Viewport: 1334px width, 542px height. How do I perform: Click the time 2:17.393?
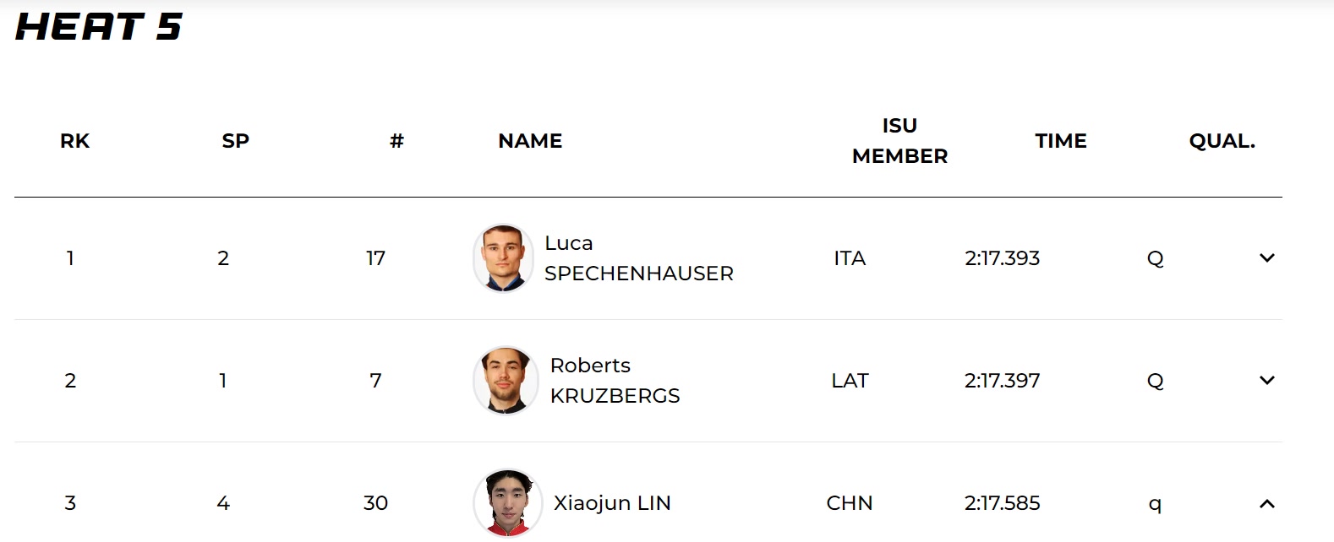(1002, 258)
